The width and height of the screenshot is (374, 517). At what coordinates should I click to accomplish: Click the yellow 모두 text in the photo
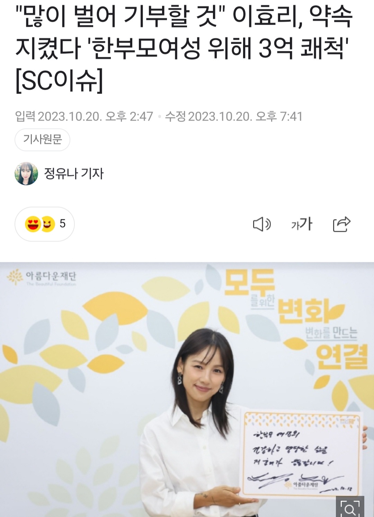point(250,282)
